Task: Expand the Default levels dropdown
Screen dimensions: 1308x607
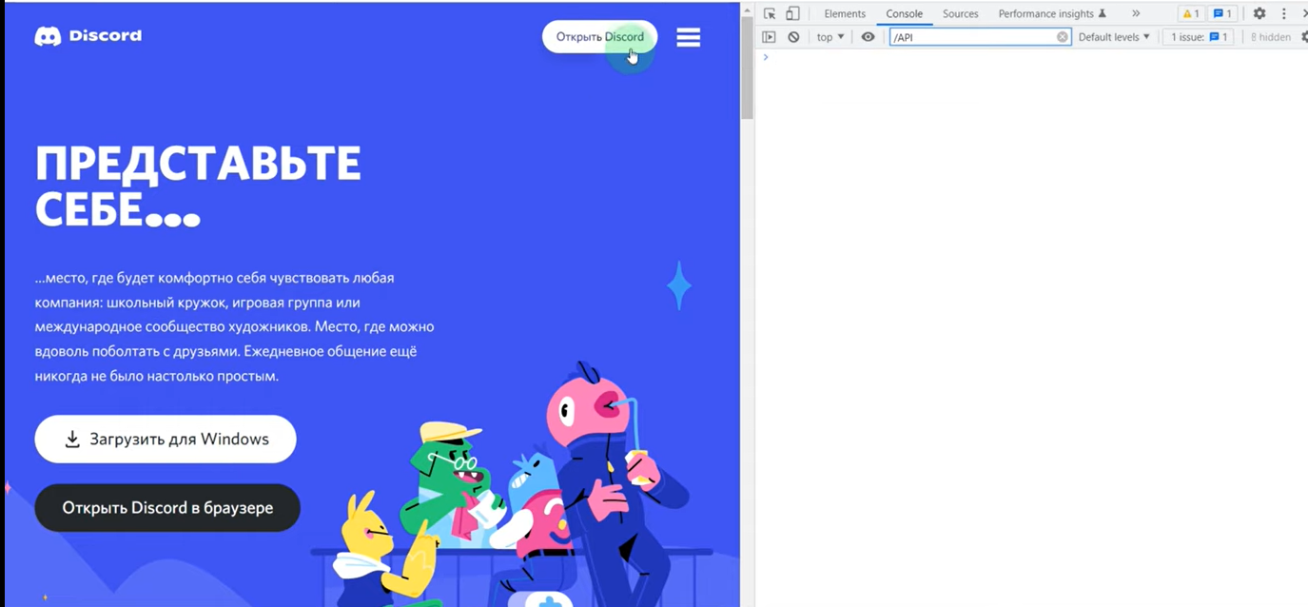Action: [1114, 37]
